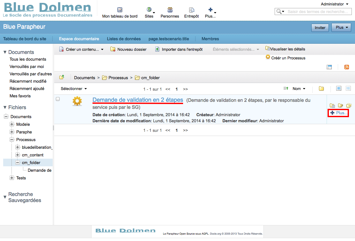Open the Plus dropdown beside Inviter
355x241 pixels.
tap(341, 27)
